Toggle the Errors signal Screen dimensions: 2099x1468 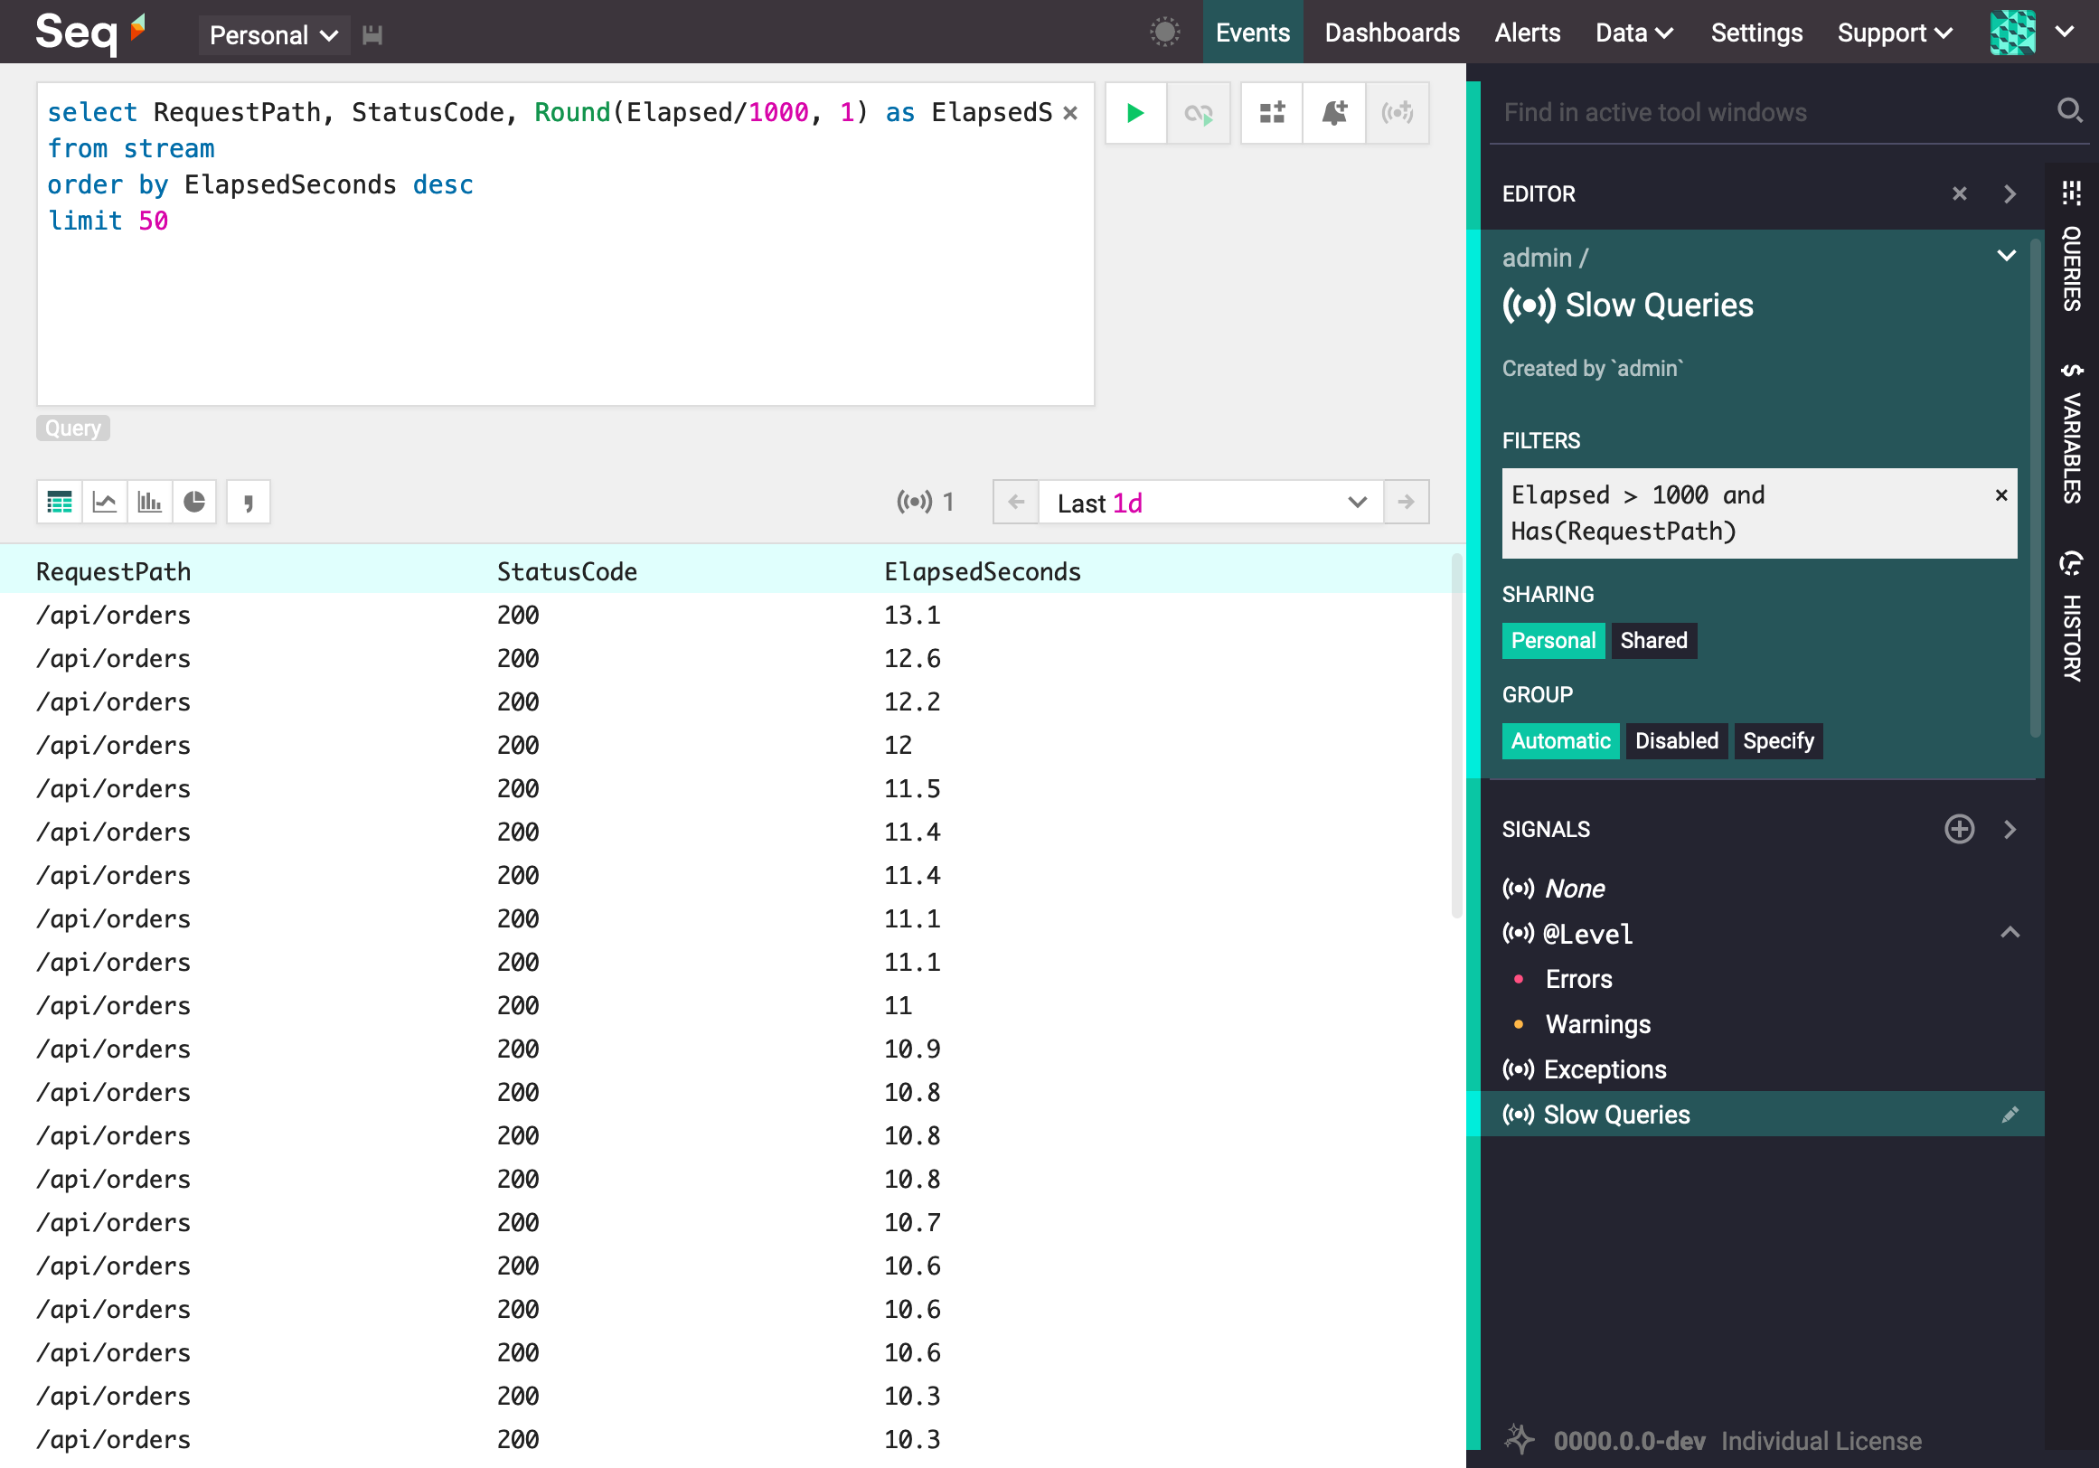[x=1578, y=979]
